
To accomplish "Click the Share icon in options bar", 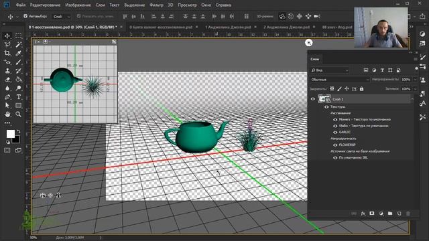I will pyautogui.click(x=422, y=16).
